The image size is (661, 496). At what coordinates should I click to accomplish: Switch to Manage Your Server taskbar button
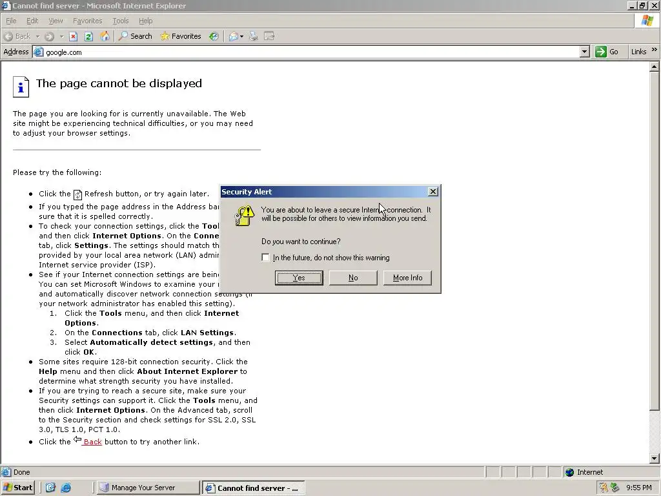pos(147,488)
